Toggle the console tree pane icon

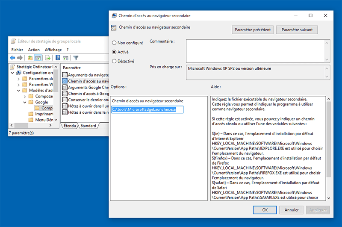tap(38, 58)
